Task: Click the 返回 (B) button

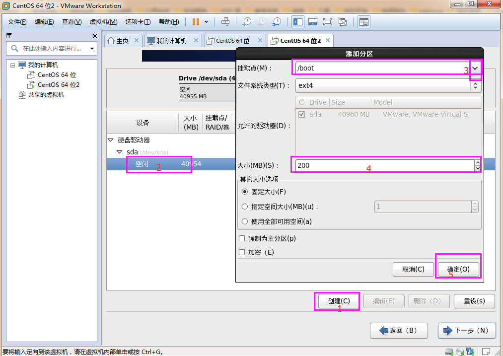Action: point(399,331)
